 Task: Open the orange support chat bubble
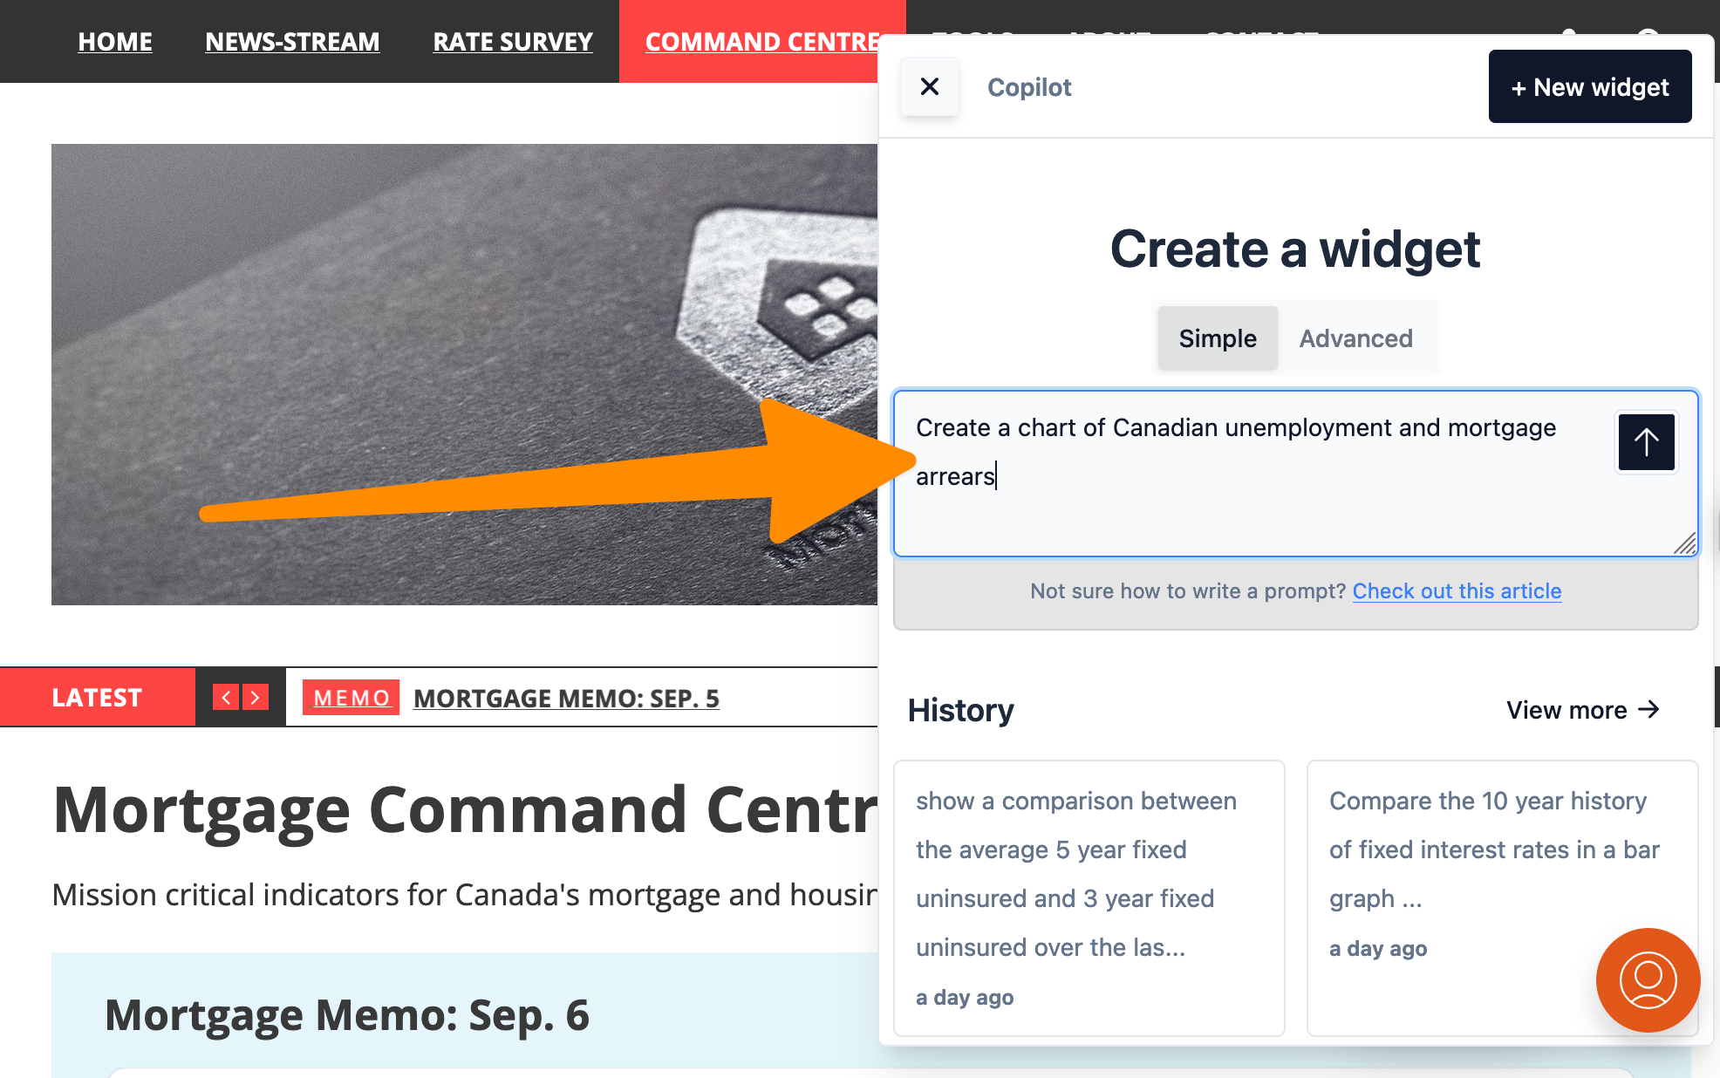(1648, 979)
